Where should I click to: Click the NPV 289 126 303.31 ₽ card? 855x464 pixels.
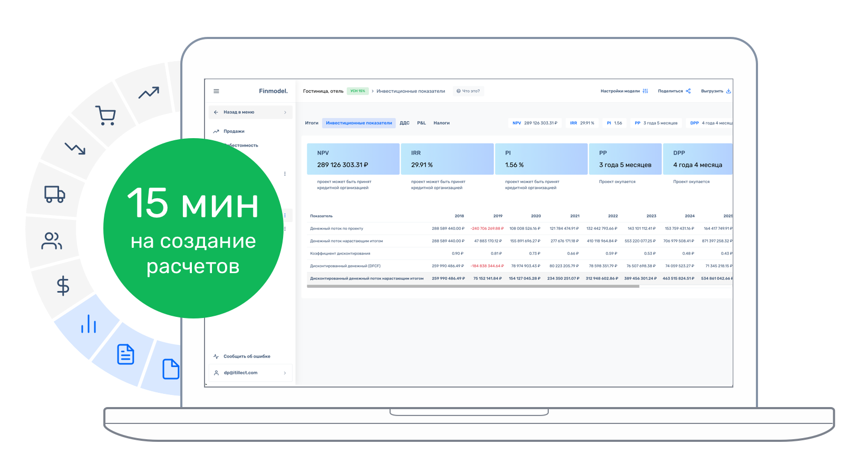[x=353, y=159]
